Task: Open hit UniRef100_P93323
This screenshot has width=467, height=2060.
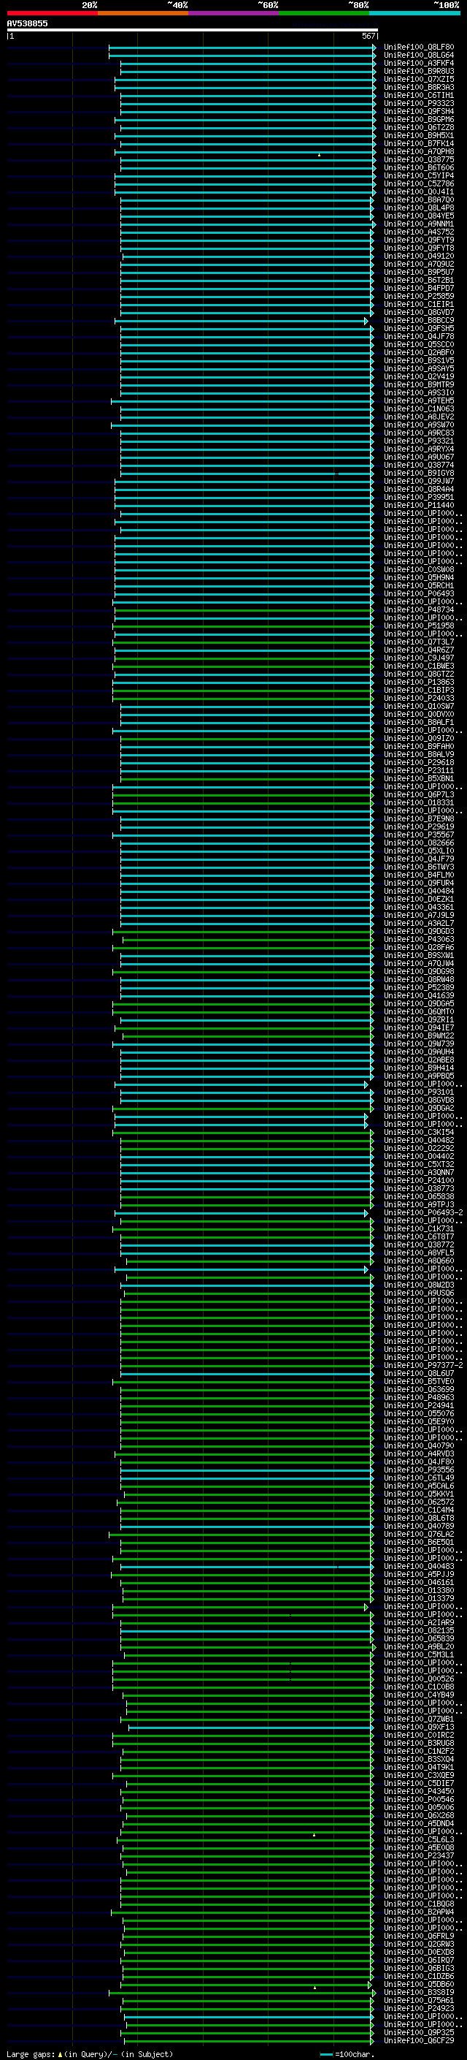Action: (419, 103)
